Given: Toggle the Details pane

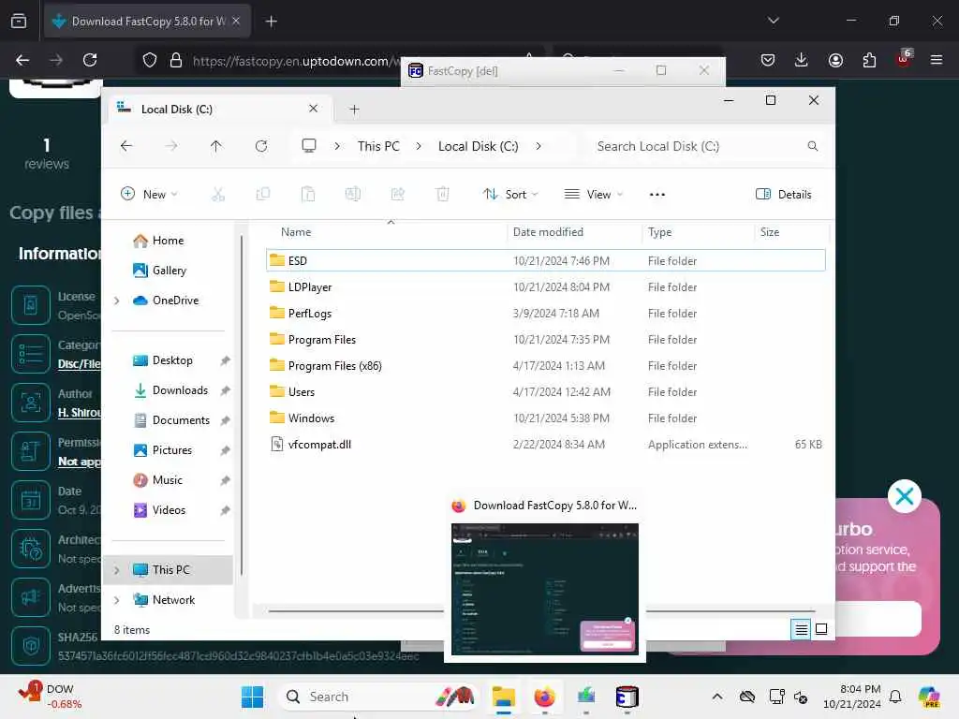Looking at the screenshot, I should point(784,195).
